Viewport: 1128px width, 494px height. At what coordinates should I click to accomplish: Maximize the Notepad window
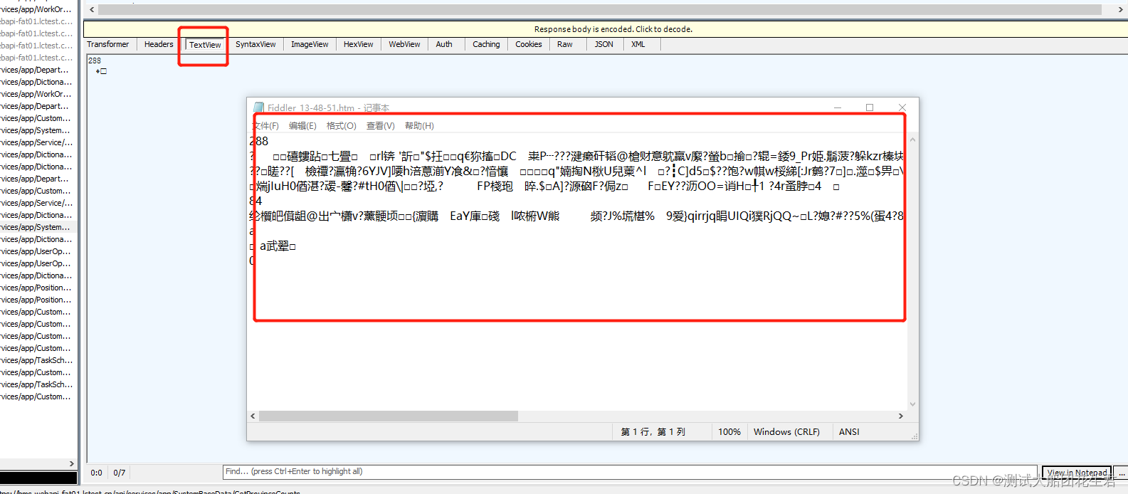pos(870,107)
